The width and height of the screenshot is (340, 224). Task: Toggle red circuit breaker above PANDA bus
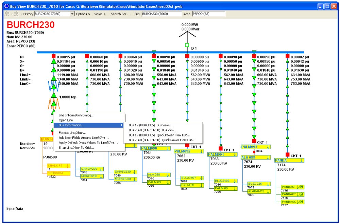coord(287,155)
